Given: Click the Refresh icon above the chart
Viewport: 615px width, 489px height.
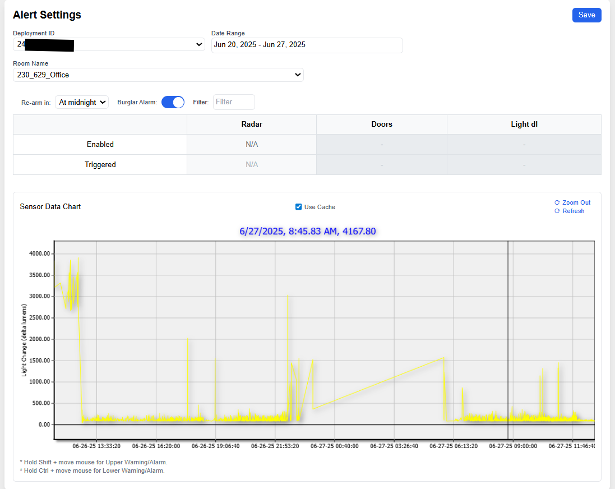Looking at the screenshot, I should pos(557,211).
